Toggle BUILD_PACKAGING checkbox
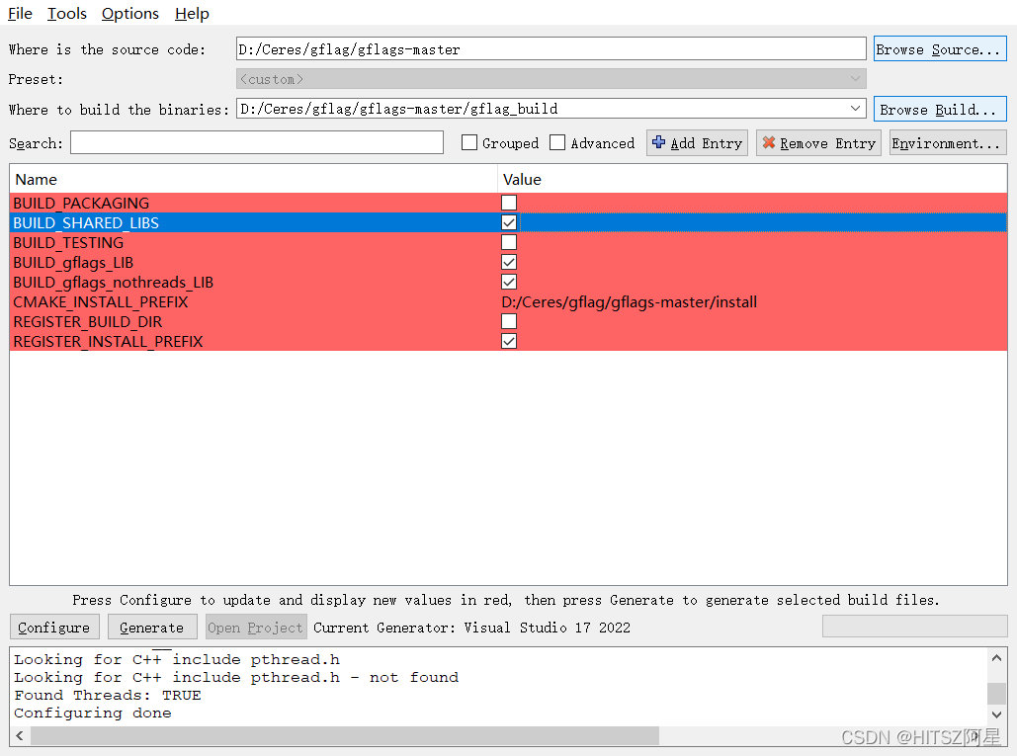The height and width of the screenshot is (756, 1017). (509, 203)
